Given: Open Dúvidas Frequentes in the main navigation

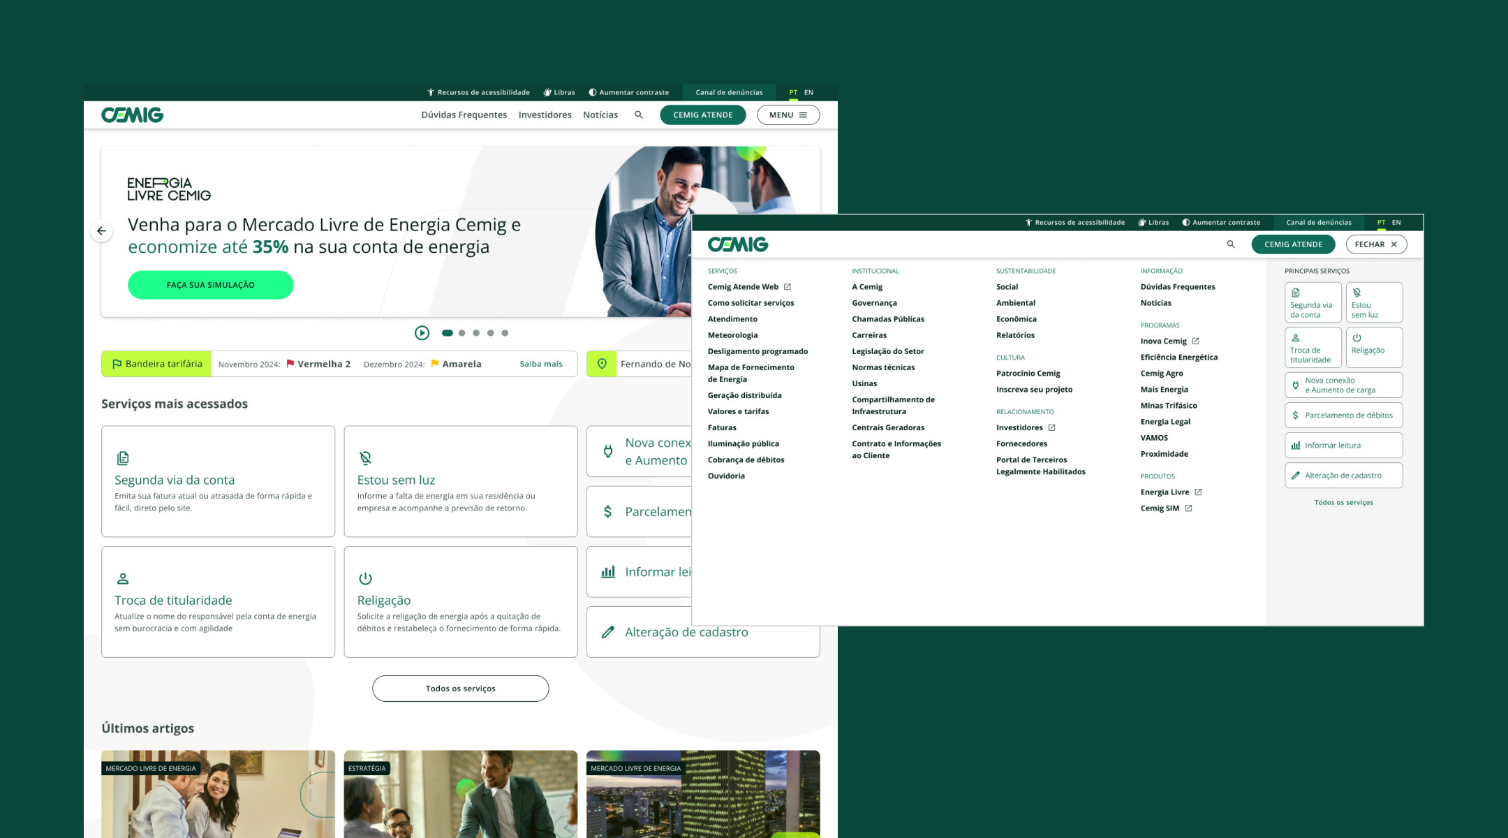Looking at the screenshot, I should (x=464, y=115).
